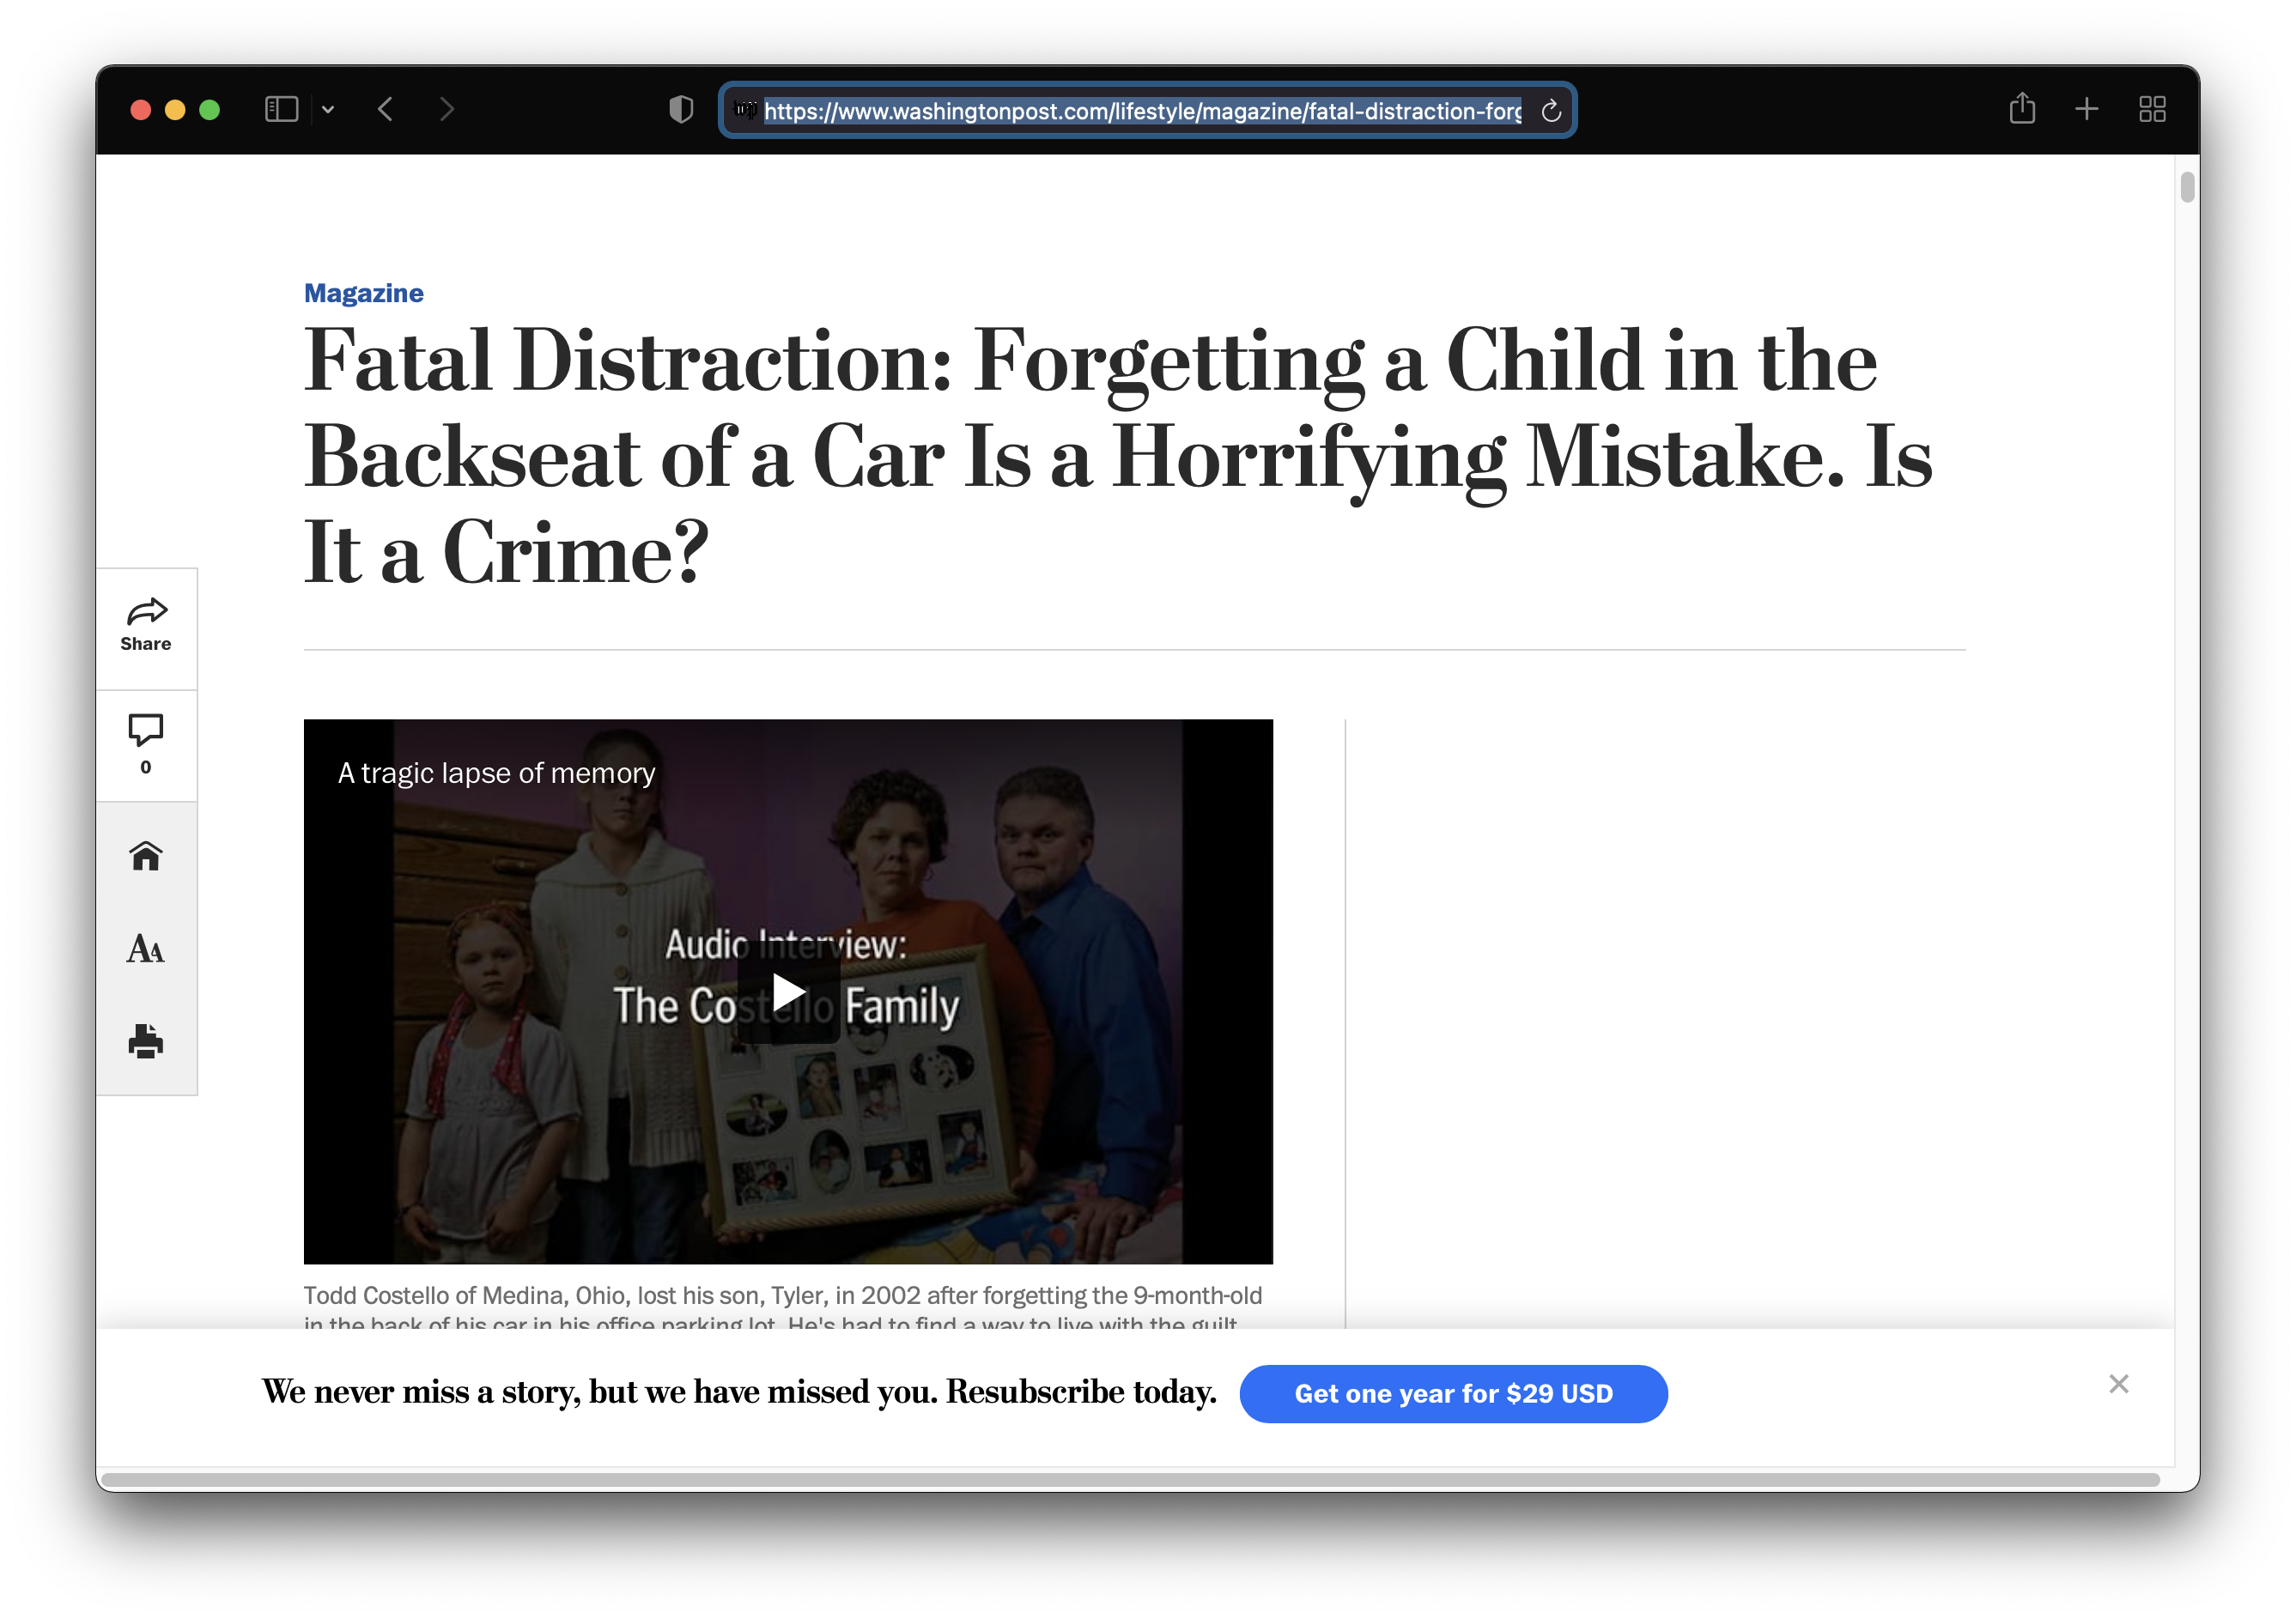Reload the page with refresh icon
Viewport: 2296px width, 1619px height.
click(1551, 111)
